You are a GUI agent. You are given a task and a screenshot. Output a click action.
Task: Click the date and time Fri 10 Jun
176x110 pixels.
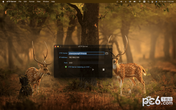[x=166, y=1]
